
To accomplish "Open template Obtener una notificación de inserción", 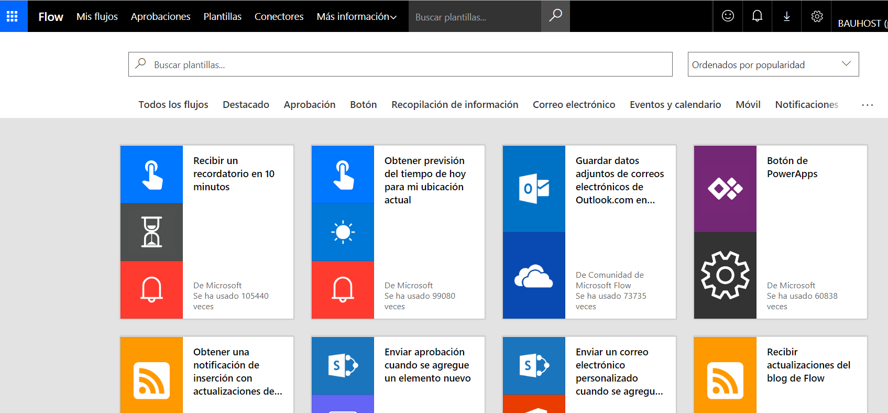I will tap(238, 372).
